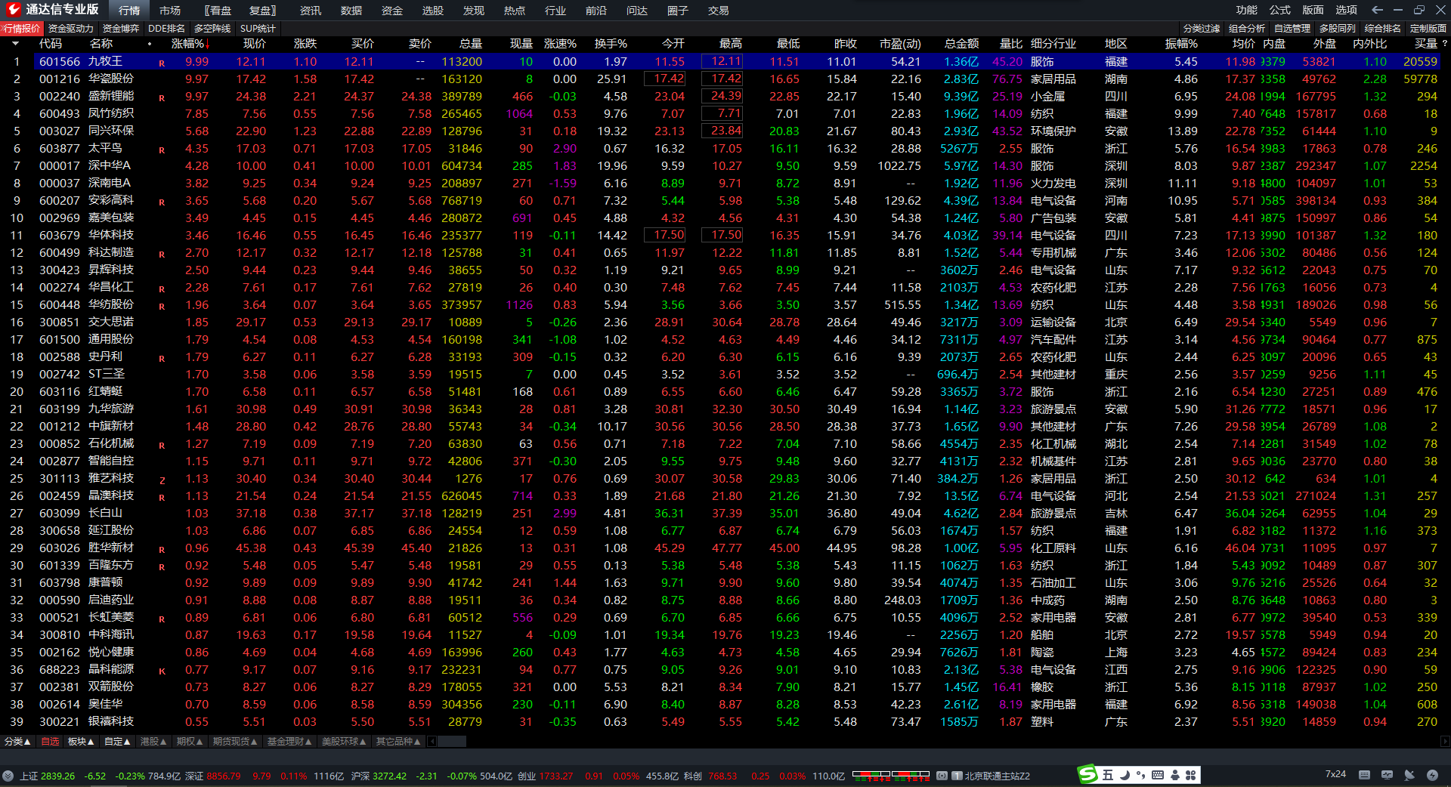Open the Sogou toolbox four-leaf icon
Viewport: 1451px width, 787px height.
pos(1191,775)
